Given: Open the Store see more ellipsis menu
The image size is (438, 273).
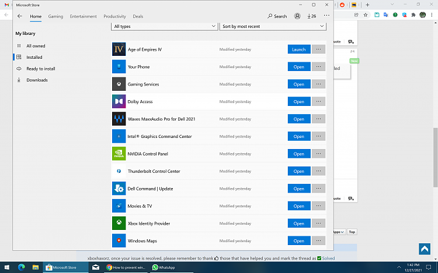Looking at the screenshot, I should [326, 16].
